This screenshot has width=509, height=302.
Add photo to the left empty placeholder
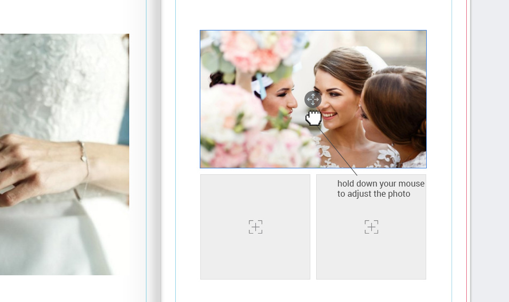(x=255, y=227)
